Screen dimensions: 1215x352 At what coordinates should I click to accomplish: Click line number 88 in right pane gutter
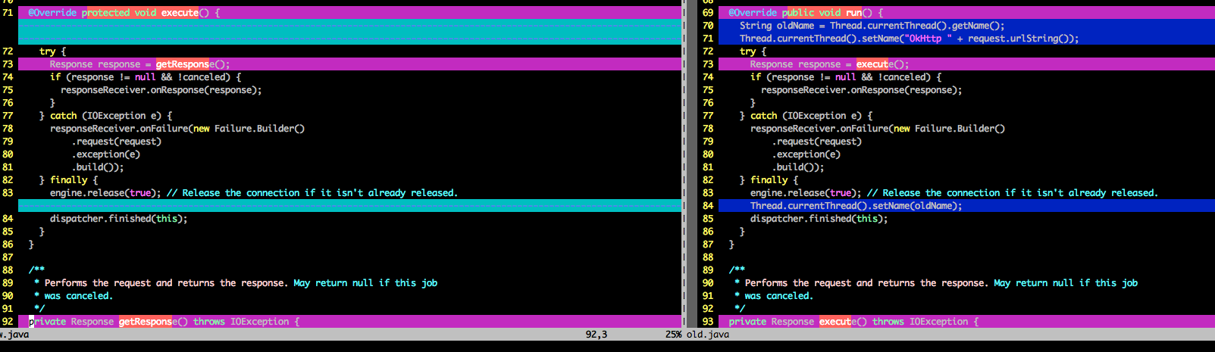point(708,257)
